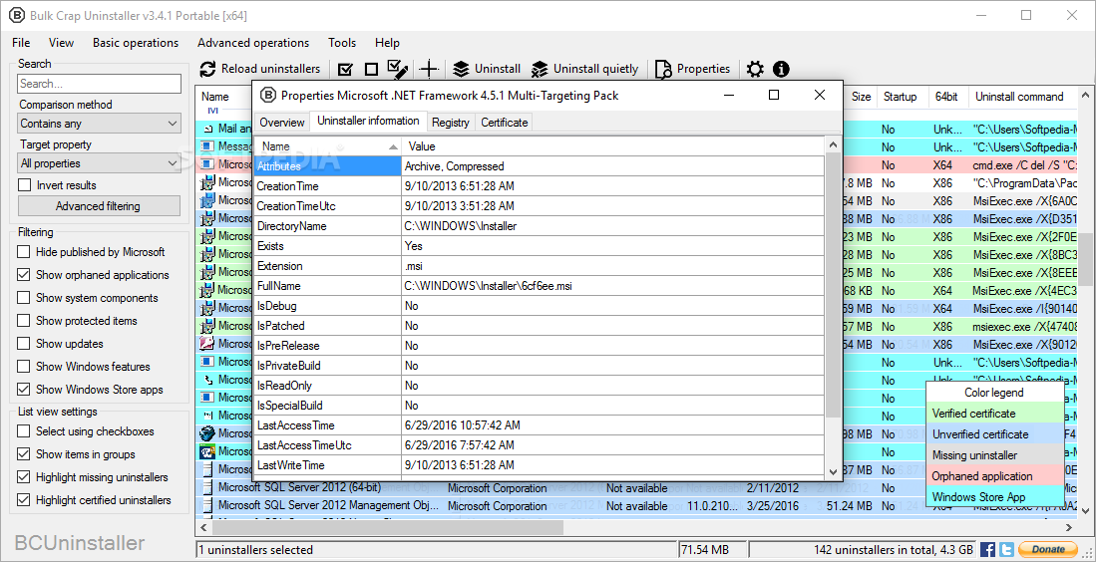Open the Advanced operations menu
1096x562 pixels.
coord(253,43)
